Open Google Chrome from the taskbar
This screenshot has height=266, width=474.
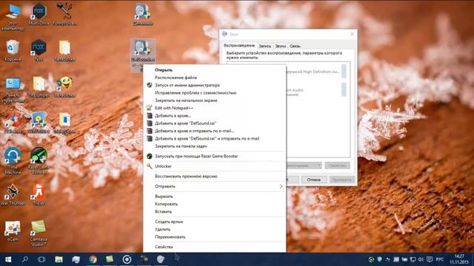pyautogui.click(x=93, y=259)
